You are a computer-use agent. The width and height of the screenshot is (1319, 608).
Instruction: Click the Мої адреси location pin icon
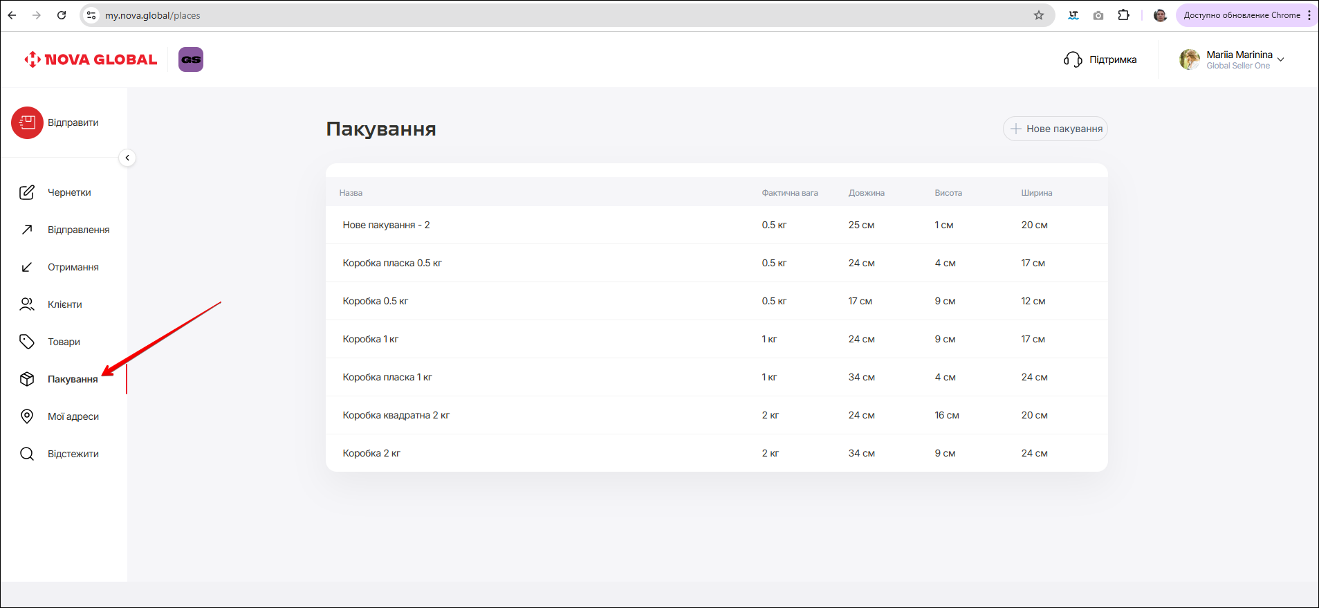pos(27,416)
